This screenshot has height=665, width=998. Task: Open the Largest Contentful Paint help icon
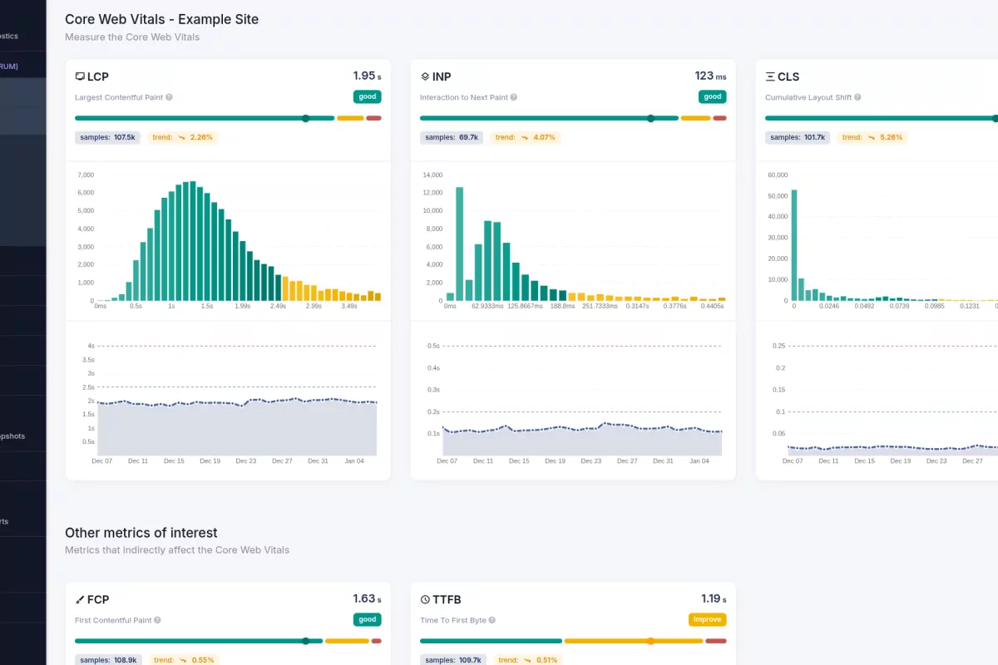169,97
